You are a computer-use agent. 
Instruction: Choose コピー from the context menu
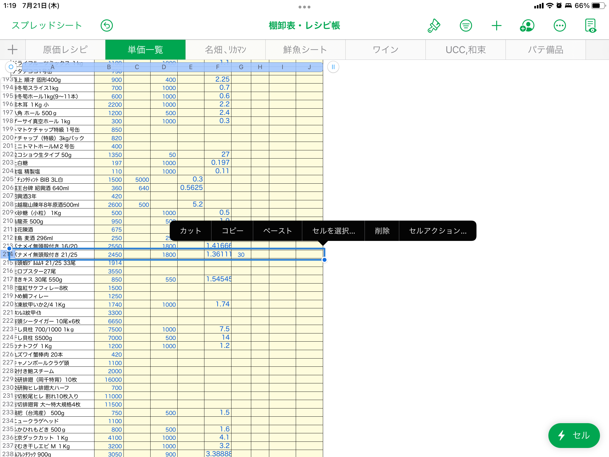(232, 231)
